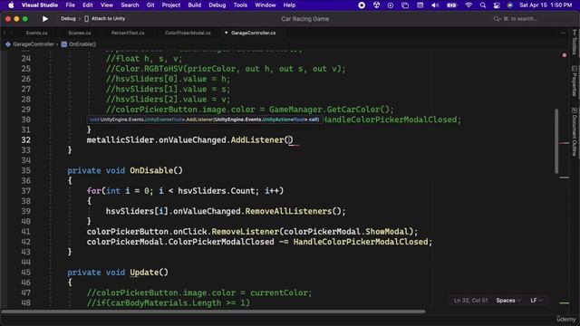This screenshot has height=326, width=580.
Task: Click the screen recording menu bar icon
Action: click(362, 5)
